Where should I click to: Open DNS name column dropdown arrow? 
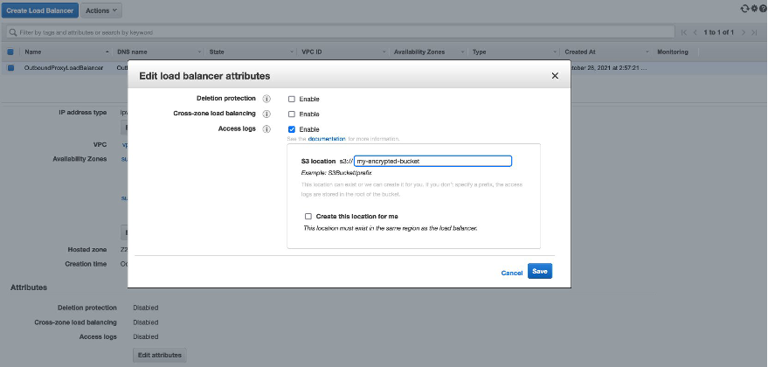199,52
